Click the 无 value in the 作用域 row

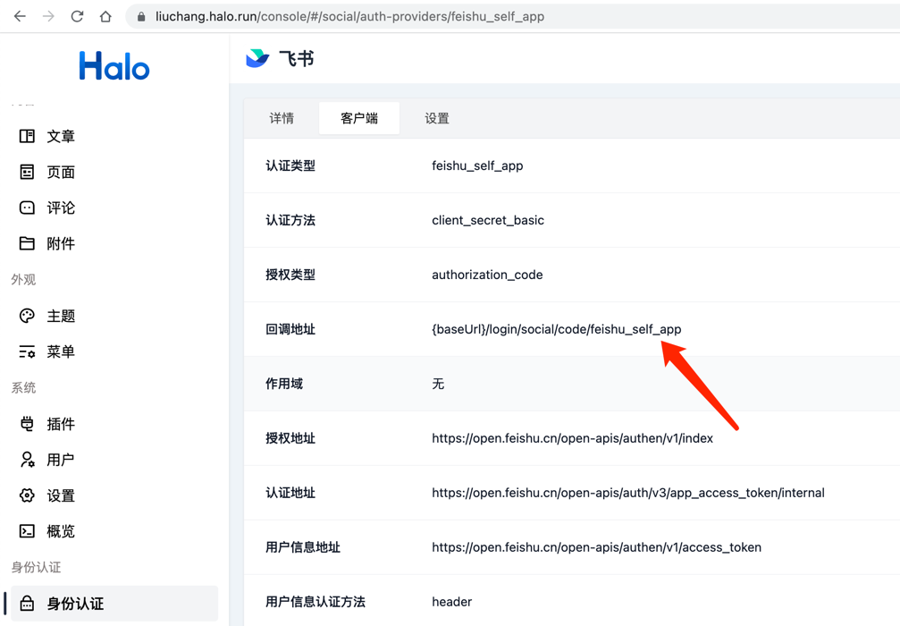[438, 384]
